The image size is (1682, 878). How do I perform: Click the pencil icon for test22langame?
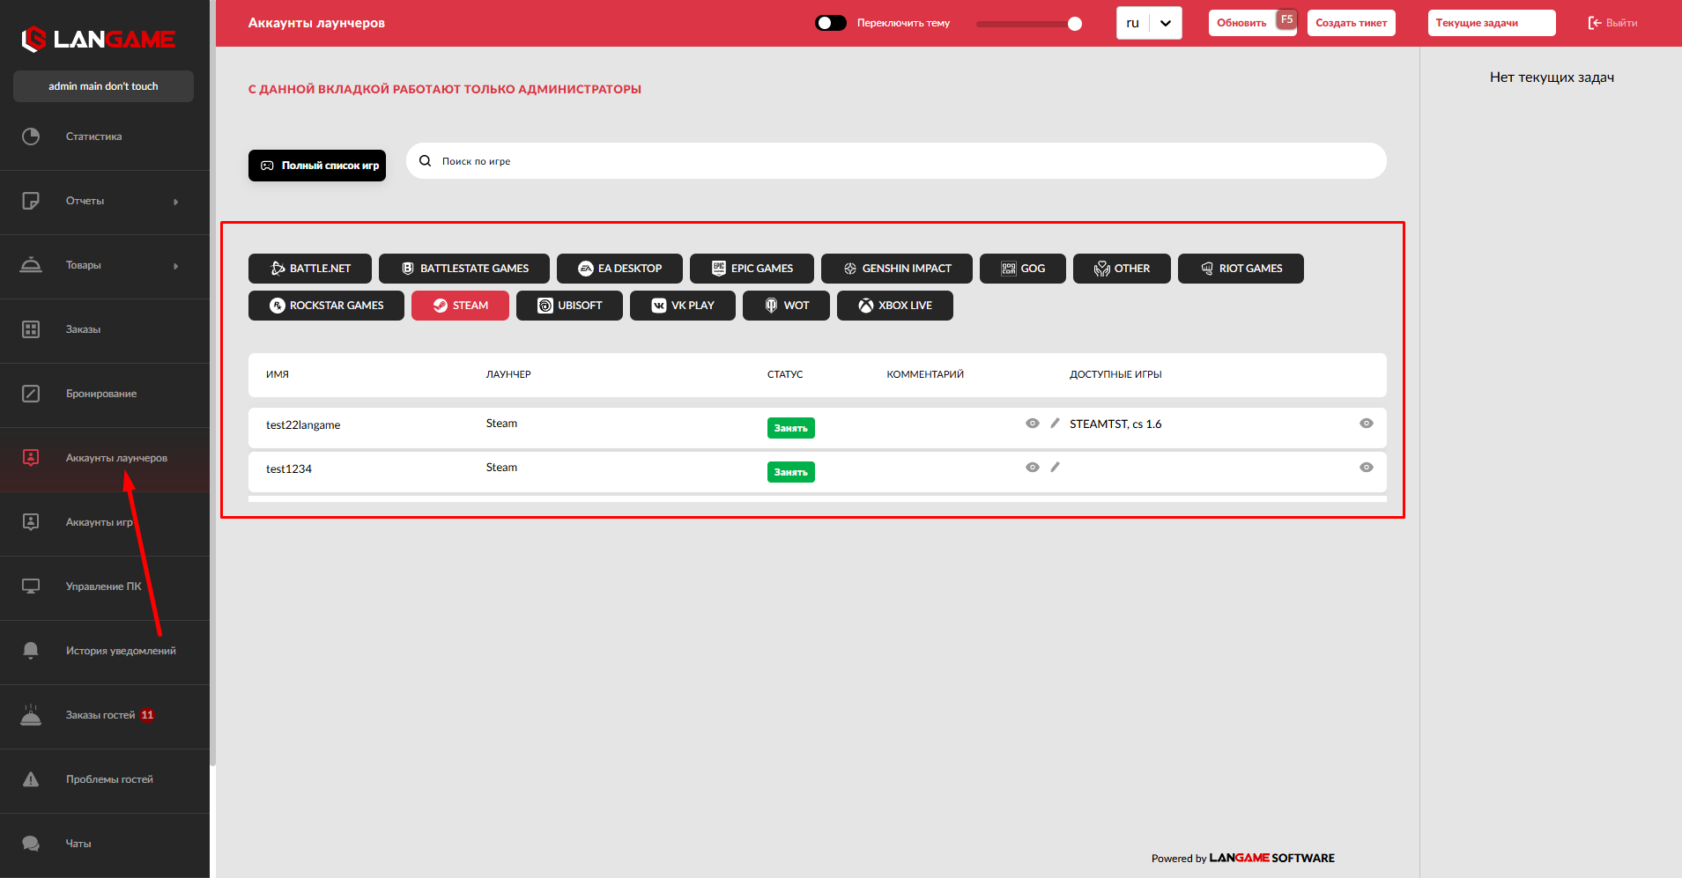[x=1055, y=424]
